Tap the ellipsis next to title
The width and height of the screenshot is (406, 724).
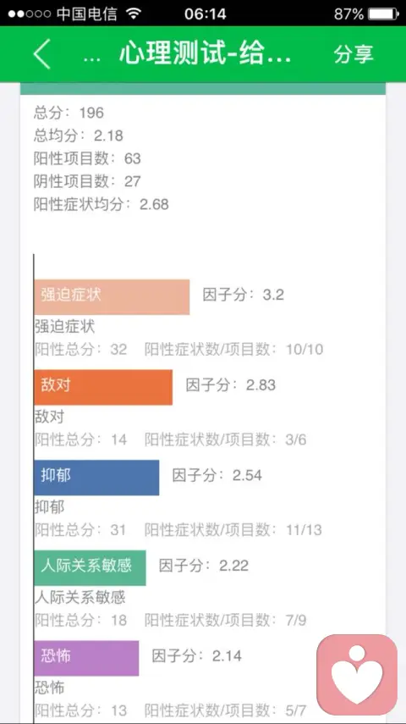[x=92, y=58]
